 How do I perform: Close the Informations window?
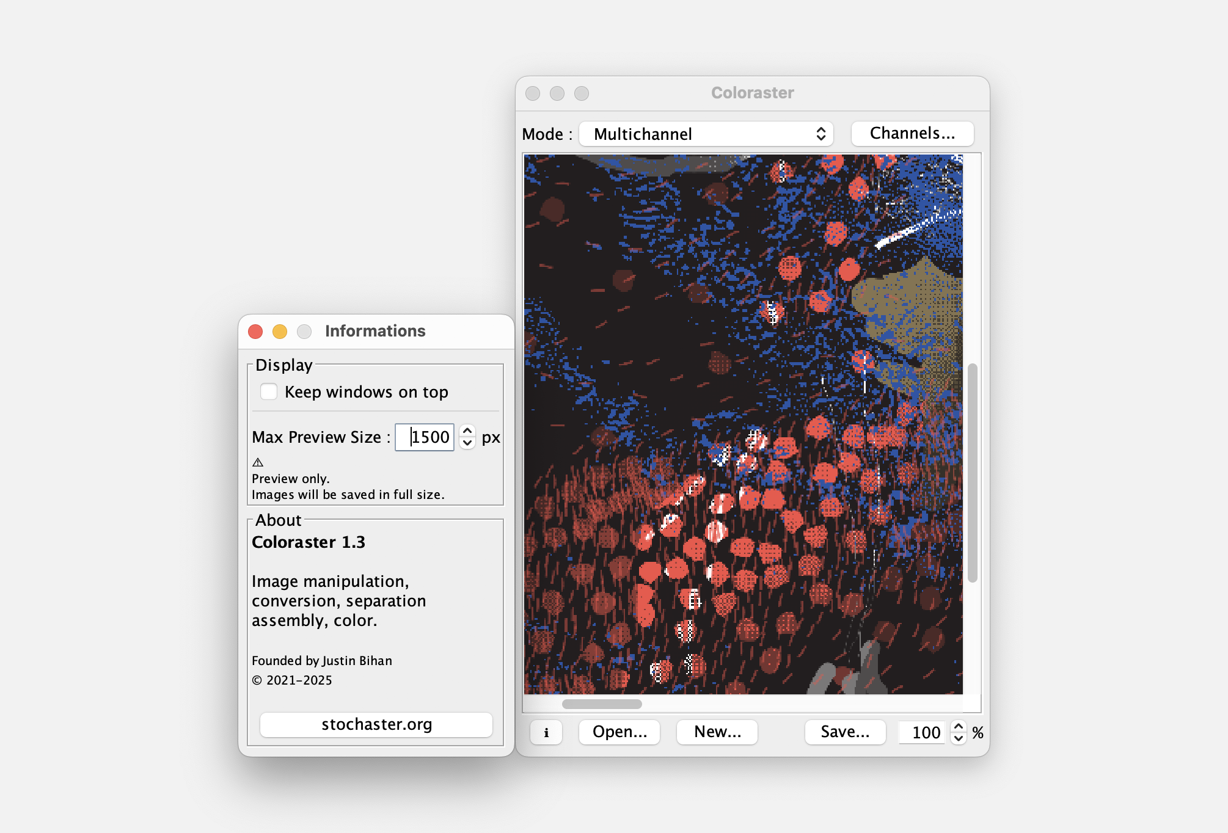(255, 331)
